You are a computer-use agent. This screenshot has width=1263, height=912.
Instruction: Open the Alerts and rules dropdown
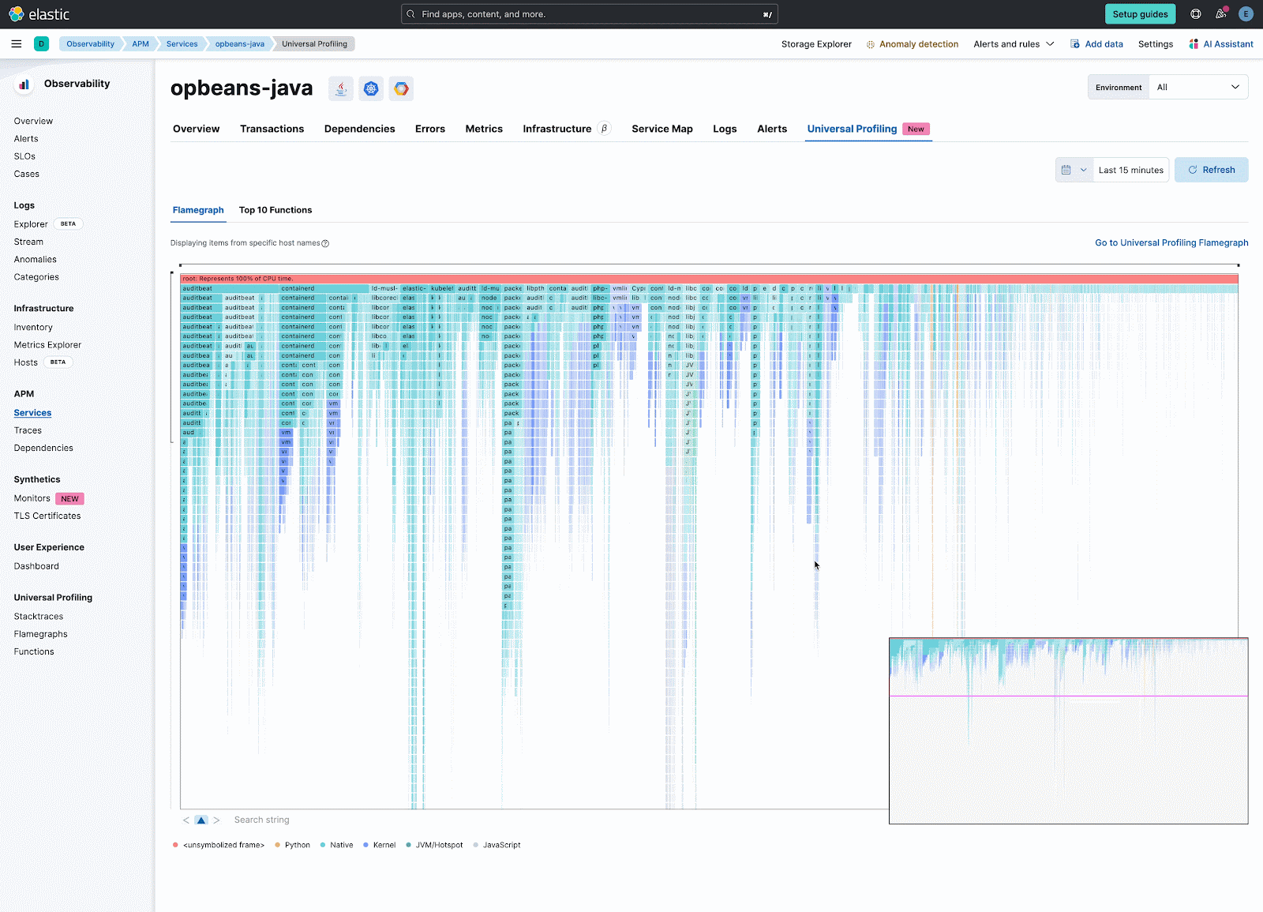[1013, 44]
